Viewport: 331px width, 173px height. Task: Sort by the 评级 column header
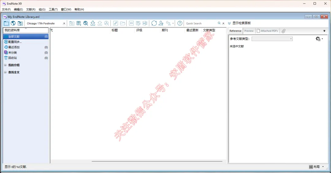coord(147,30)
